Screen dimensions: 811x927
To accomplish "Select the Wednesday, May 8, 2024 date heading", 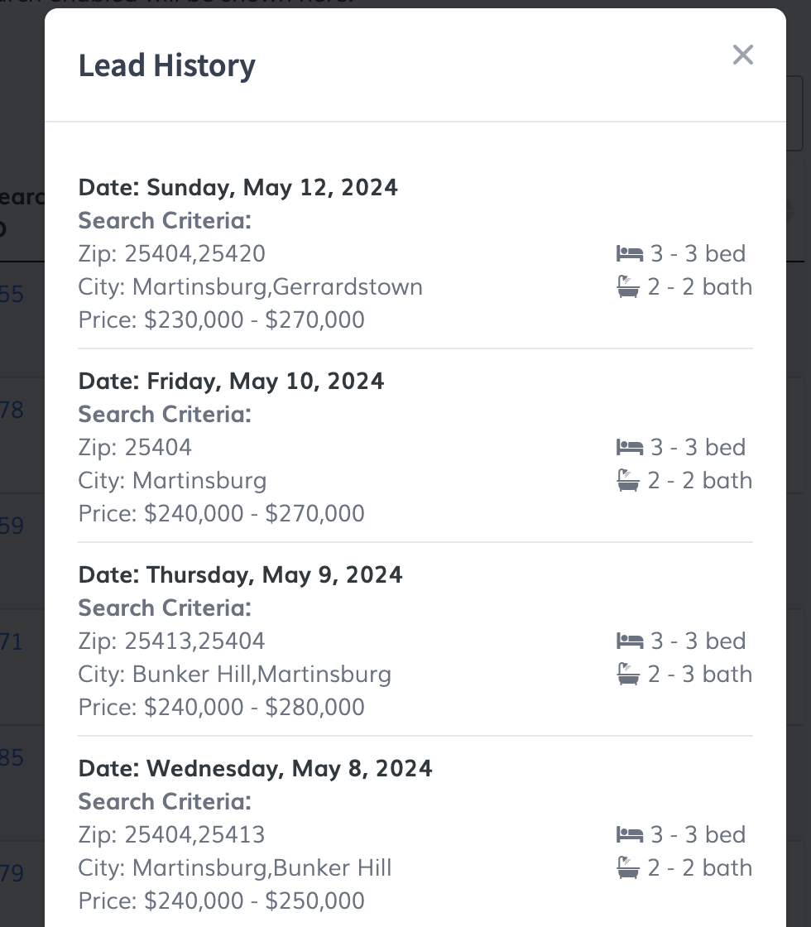I will click(256, 768).
